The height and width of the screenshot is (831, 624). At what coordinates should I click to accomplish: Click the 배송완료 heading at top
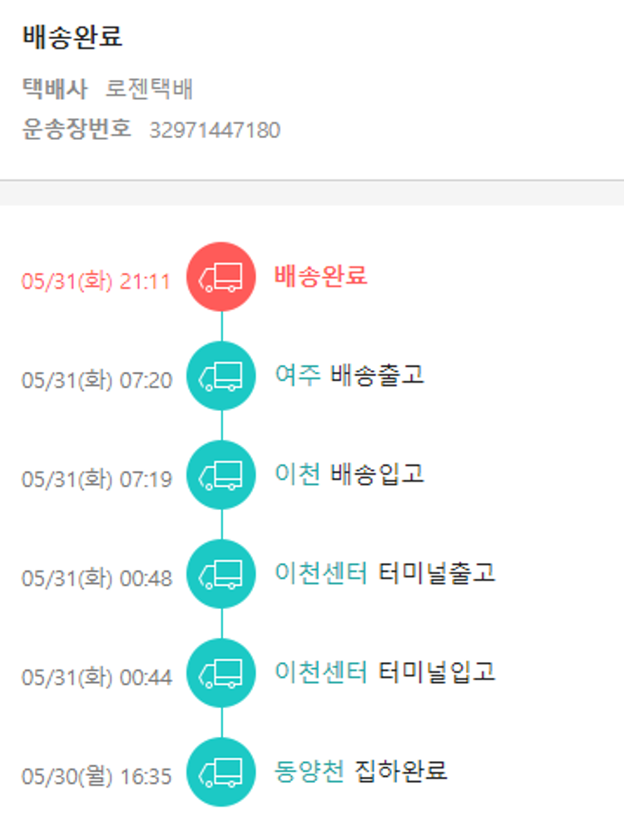pos(72,37)
